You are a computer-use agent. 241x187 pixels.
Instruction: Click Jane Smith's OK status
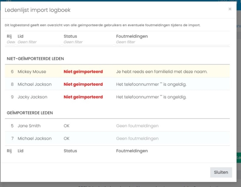(x=67, y=126)
